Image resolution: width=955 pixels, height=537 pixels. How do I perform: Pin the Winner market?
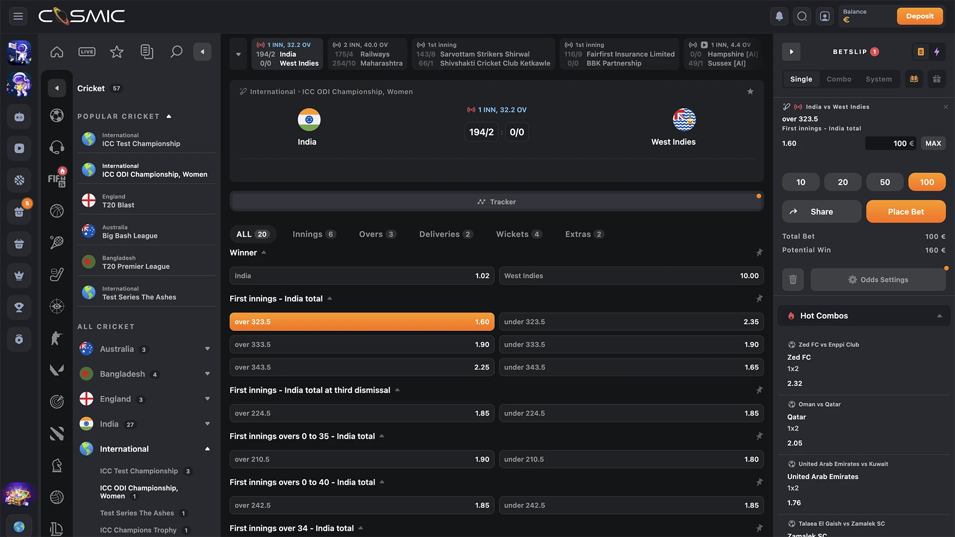(x=759, y=253)
